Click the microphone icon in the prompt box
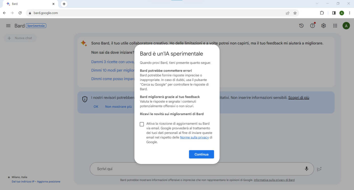The height and width of the screenshot is (190, 354). tap(306, 169)
